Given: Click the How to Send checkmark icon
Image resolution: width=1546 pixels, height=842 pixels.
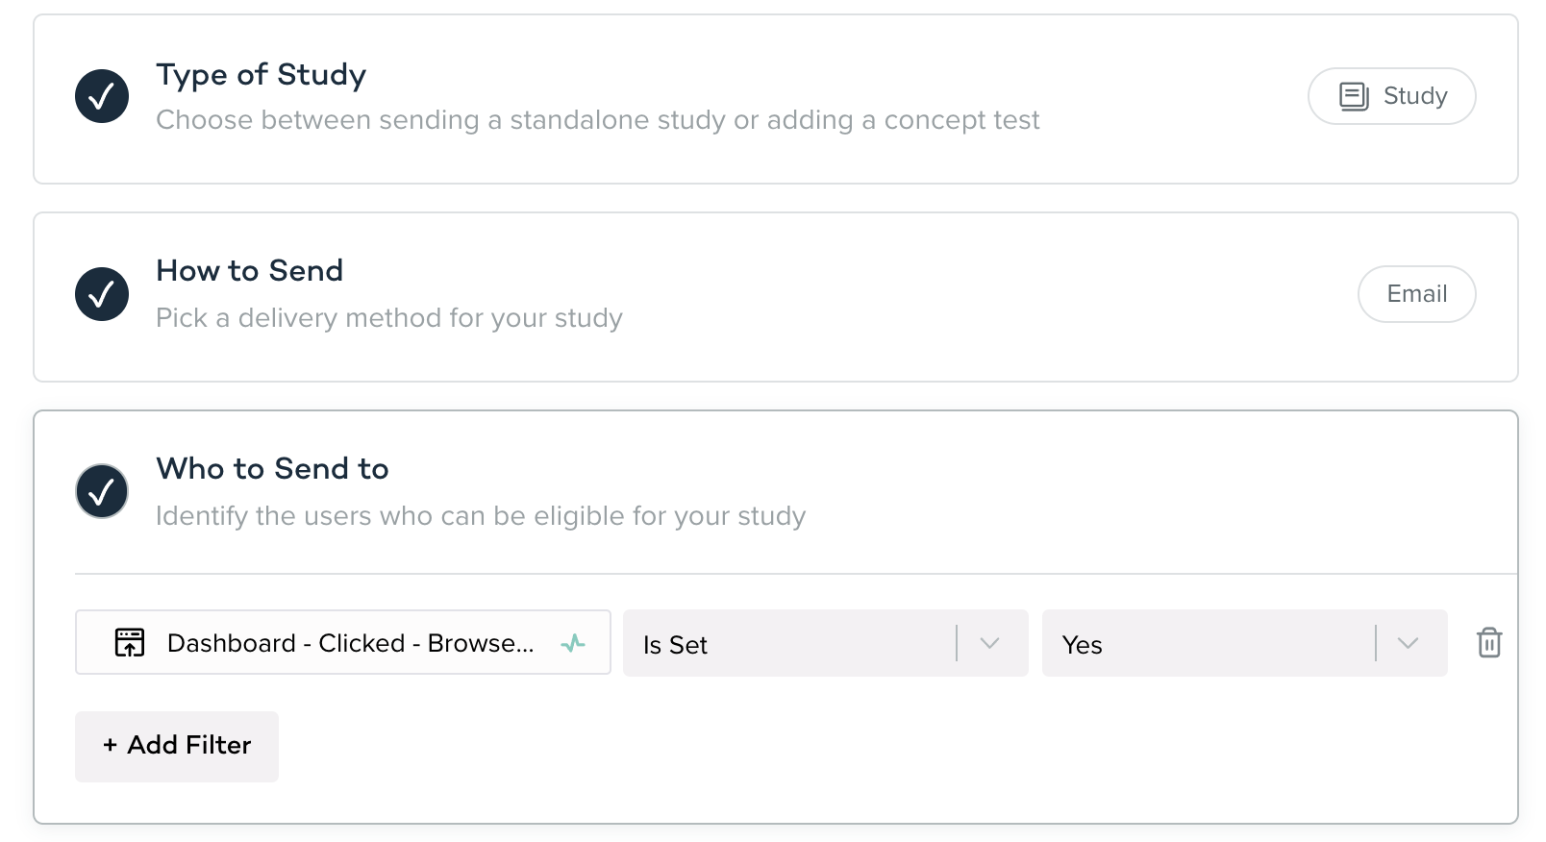Looking at the screenshot, I should [x=102, y=294].
